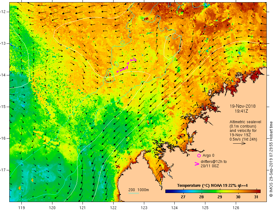This screenshot has height=211, width=273.
Task: Click the longitude 124 axis label
Action: tap(175, 208)
